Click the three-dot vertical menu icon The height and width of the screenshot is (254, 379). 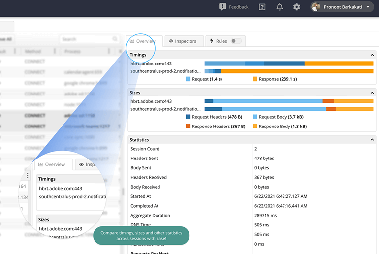pyautogui.click(x=28, y=176)
